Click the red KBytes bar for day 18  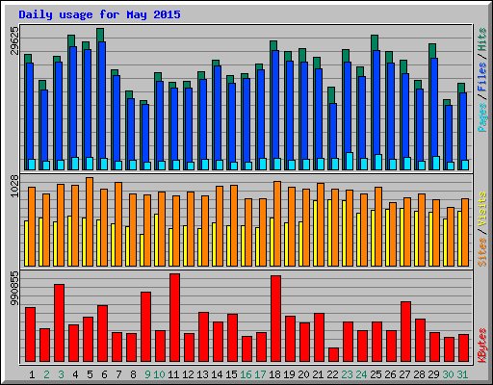pyautogui.click(x=275, y=319)
